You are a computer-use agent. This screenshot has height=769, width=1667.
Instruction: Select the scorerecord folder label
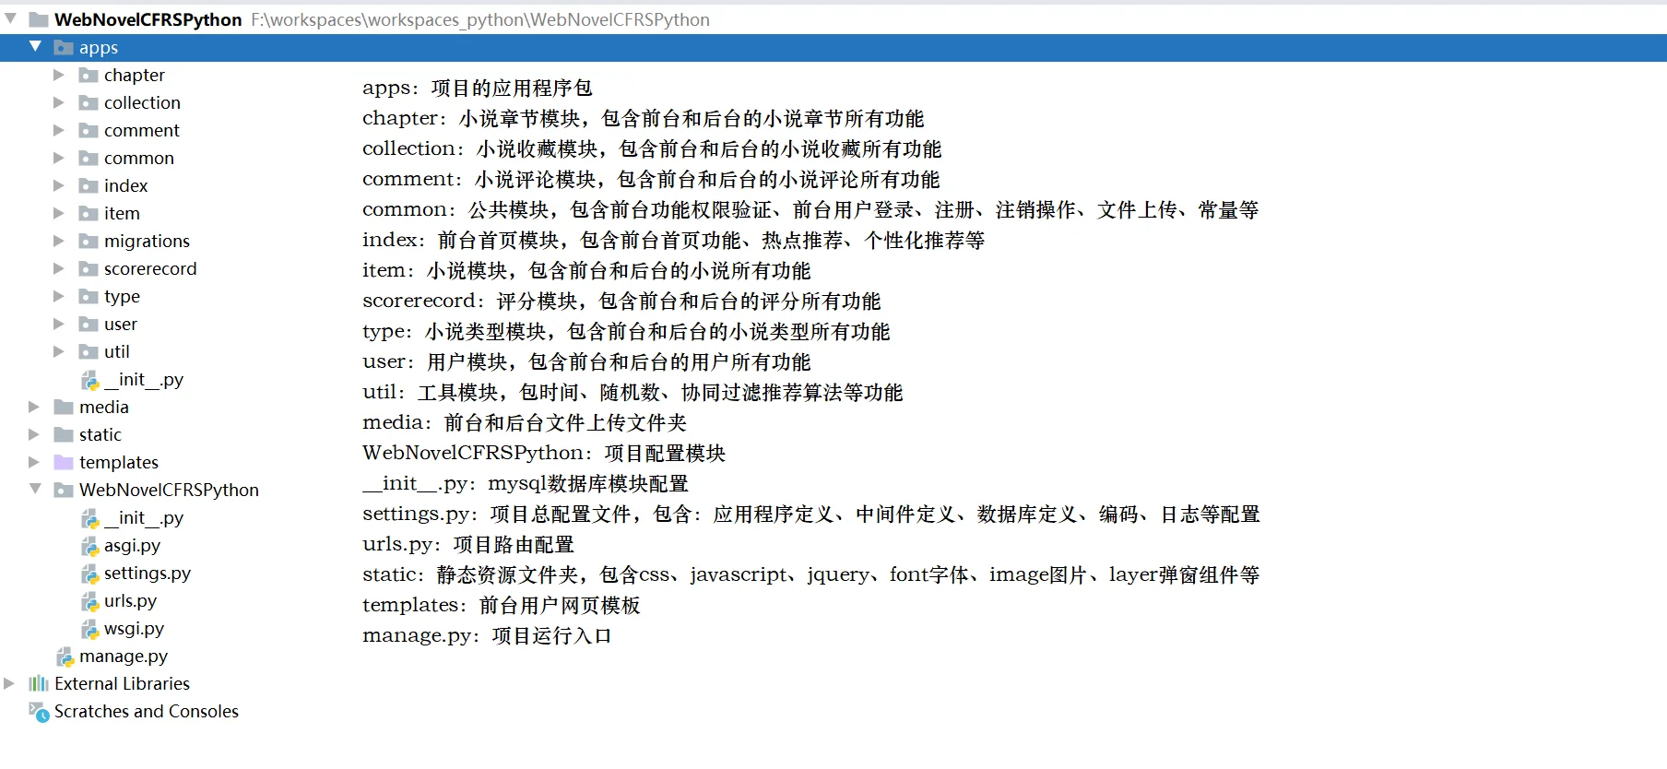tap(150, 268)
